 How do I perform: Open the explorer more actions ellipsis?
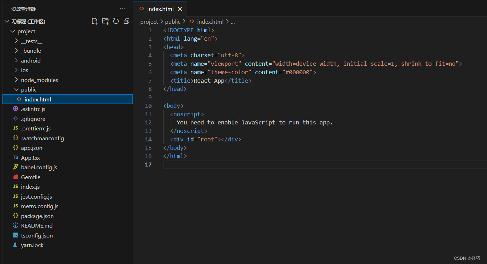coord(123,9)
